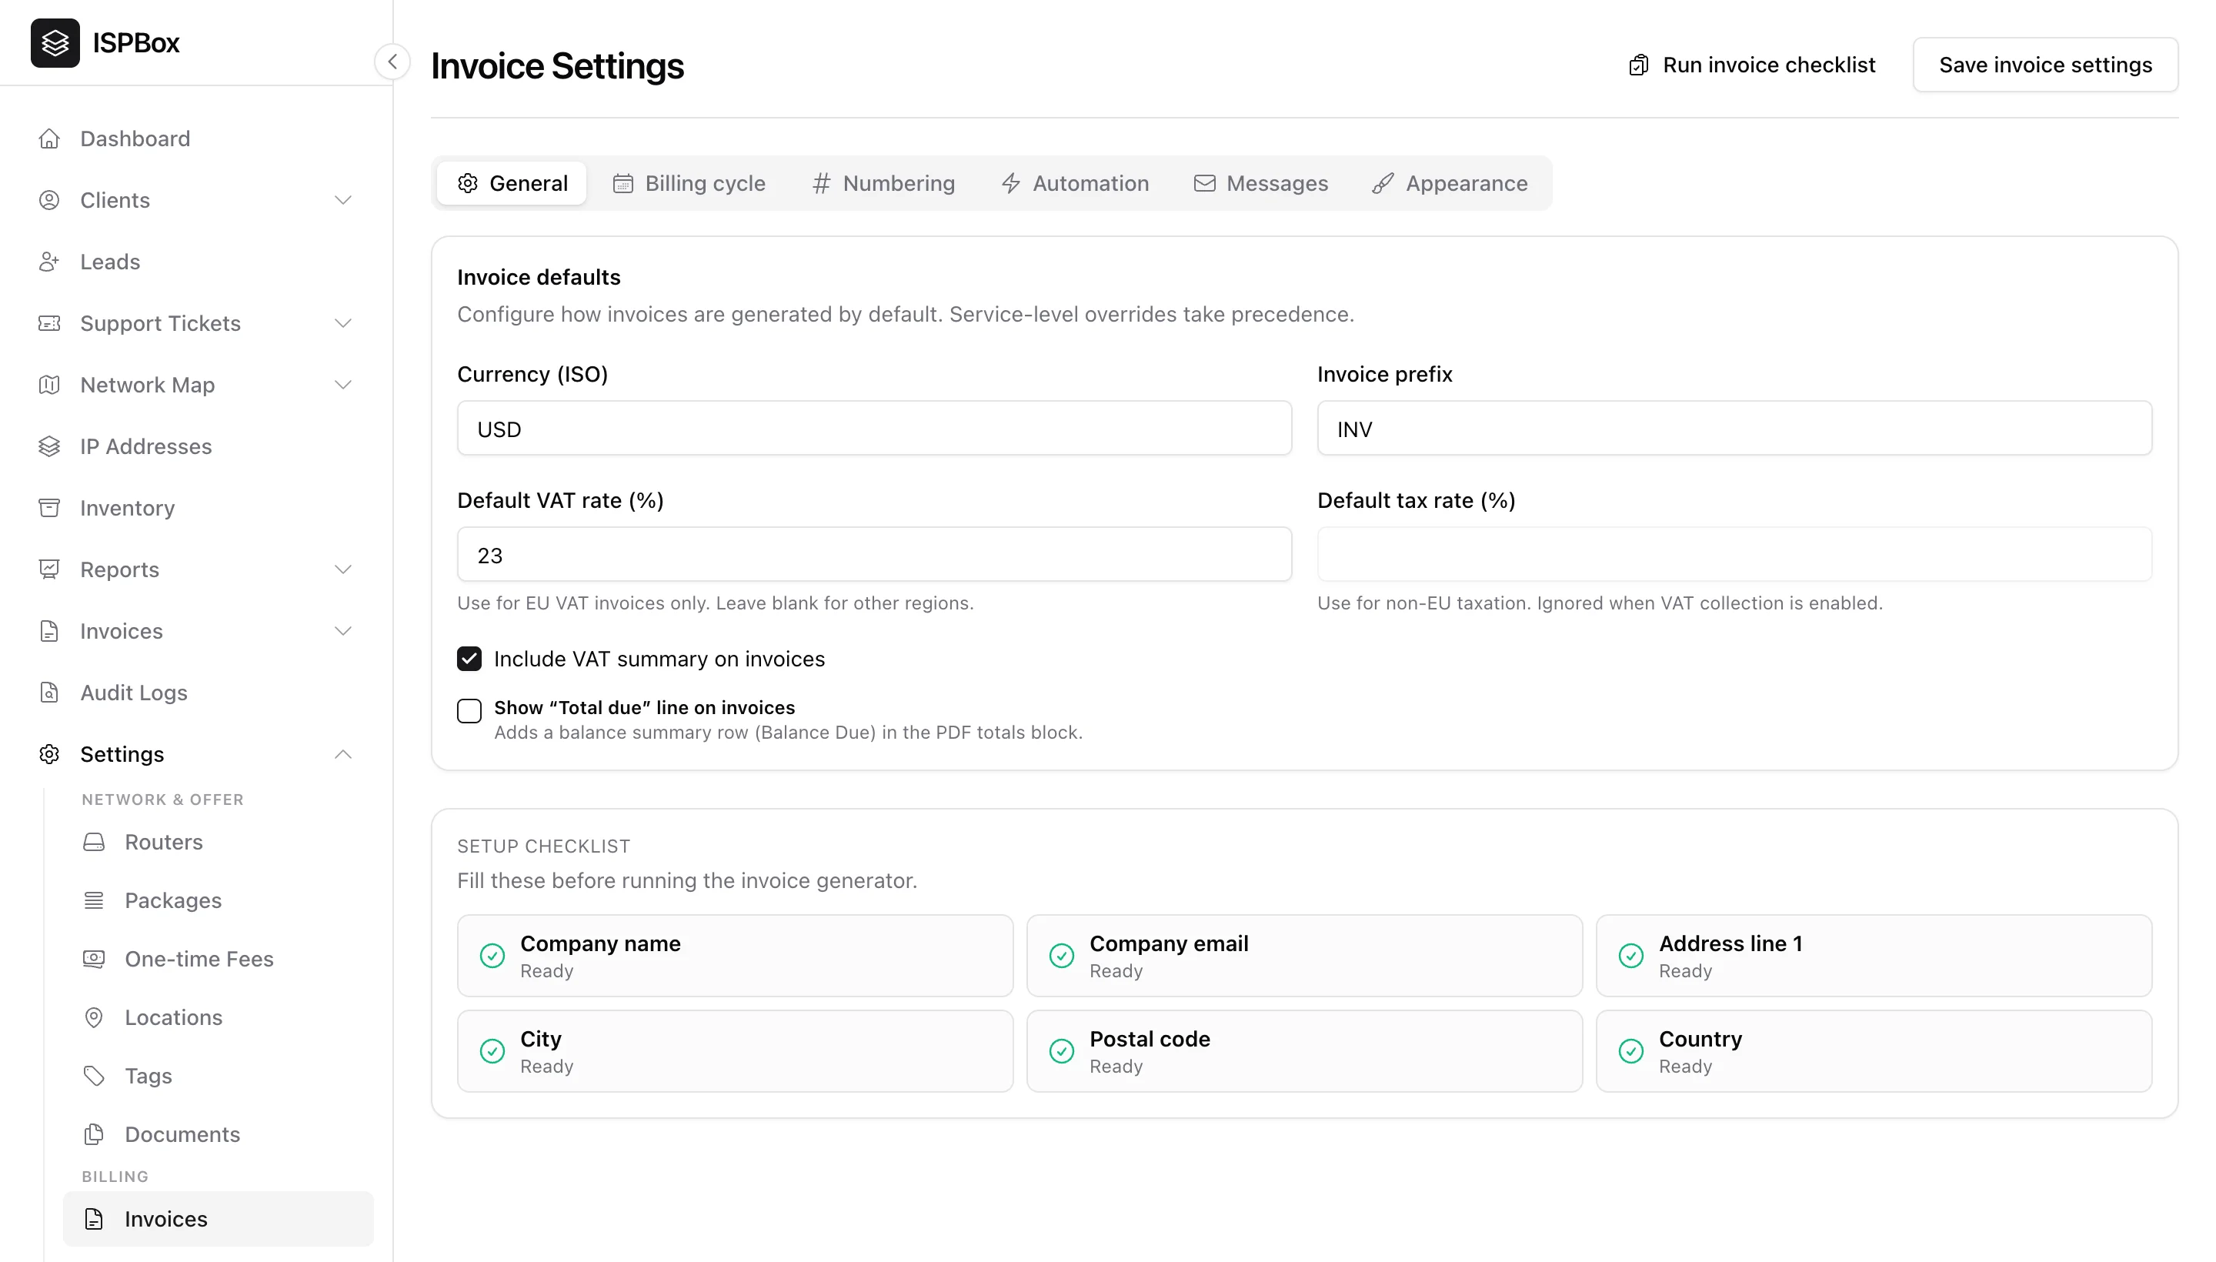Screen dimensions: 2216x1262
Task: Open Tags settings page
Action: pyautogui.click(x=219, y=1076)
